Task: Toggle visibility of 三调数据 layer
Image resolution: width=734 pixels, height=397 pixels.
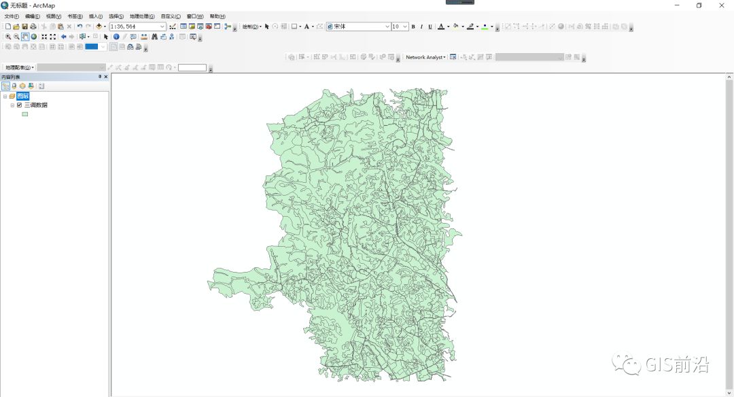Action: (19, 105)
